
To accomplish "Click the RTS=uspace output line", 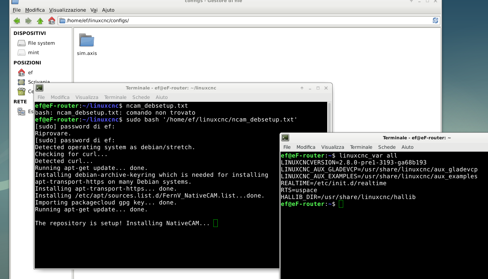I will click(299, 190).
